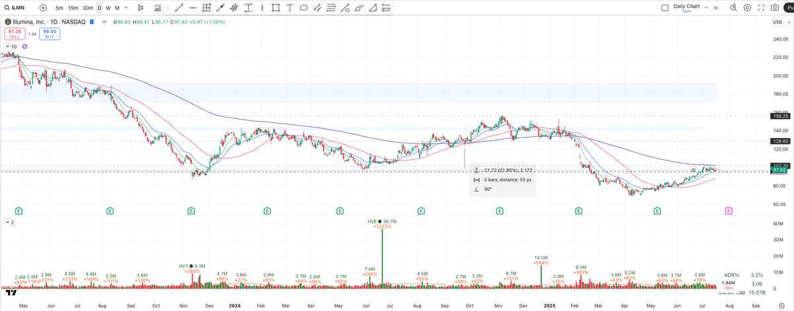Select the Arrow drawing tool
794x311 pixels.
(x=220, y=8)
